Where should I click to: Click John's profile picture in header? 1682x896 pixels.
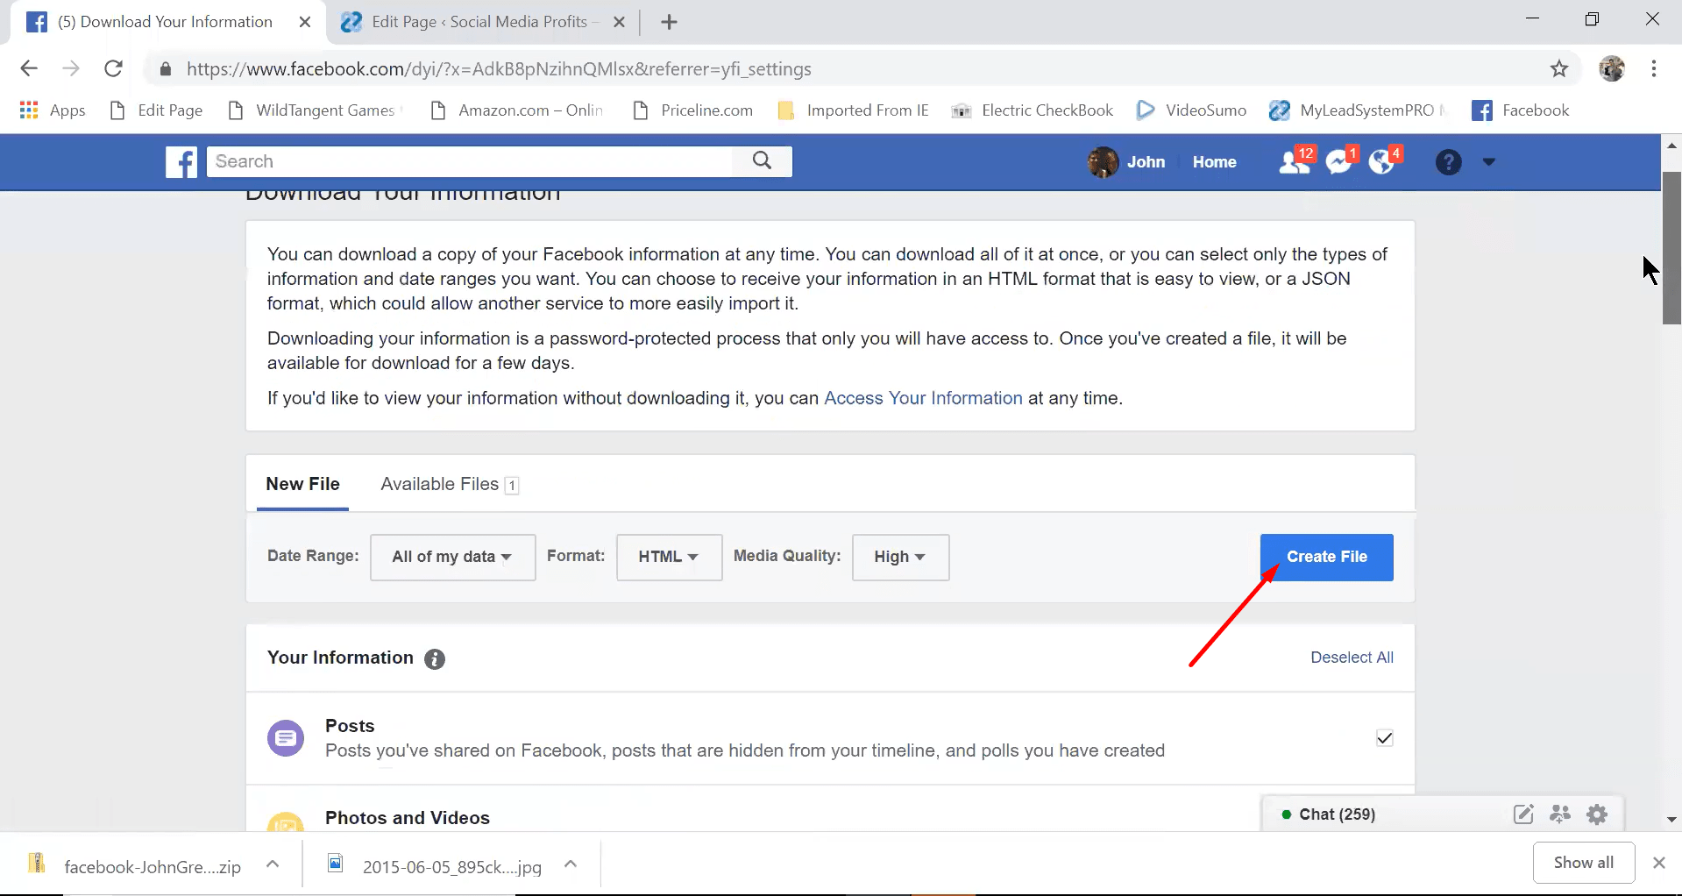pos(1103,162)
